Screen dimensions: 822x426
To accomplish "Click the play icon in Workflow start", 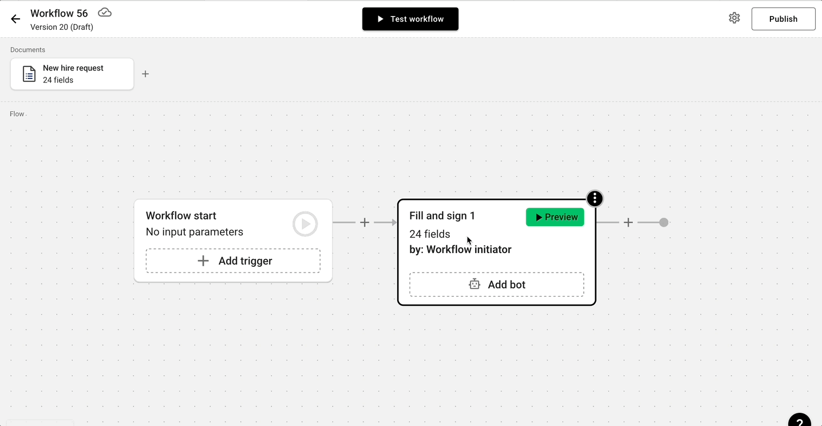I will pos(305,224).
